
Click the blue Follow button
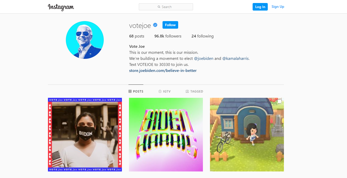coord(170,25)
